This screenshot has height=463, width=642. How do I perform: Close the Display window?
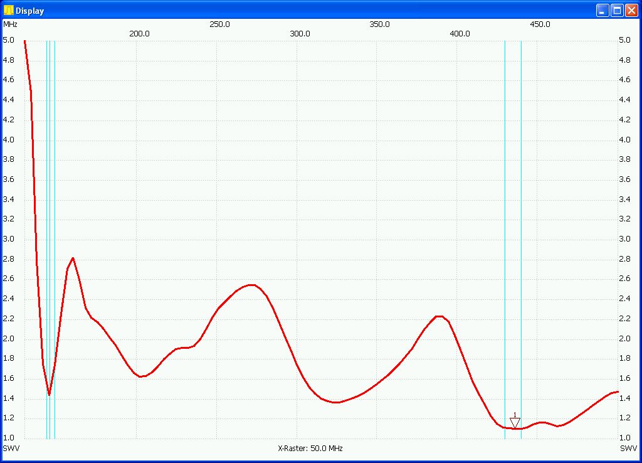point(631,10)
